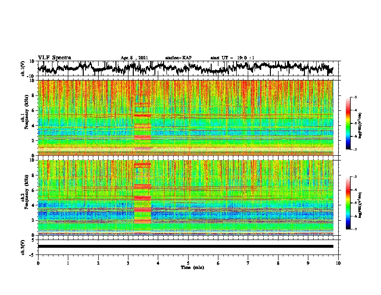Click the "station=KAP" header label
The width and height of the screenshot is (381, 295).
pos(178,58)
